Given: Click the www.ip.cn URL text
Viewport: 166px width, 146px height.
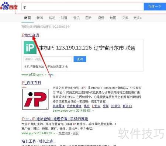Looking at the screenshot, I should coord(29,133).
